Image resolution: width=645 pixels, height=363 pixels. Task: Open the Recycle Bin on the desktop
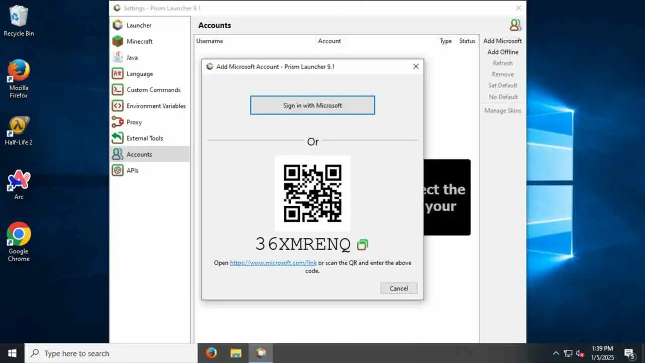[19, 21]
